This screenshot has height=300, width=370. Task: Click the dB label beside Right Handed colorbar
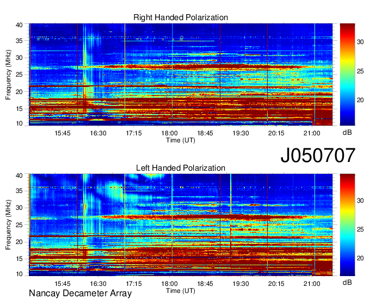pyautogui.click(x=347, y=133)
